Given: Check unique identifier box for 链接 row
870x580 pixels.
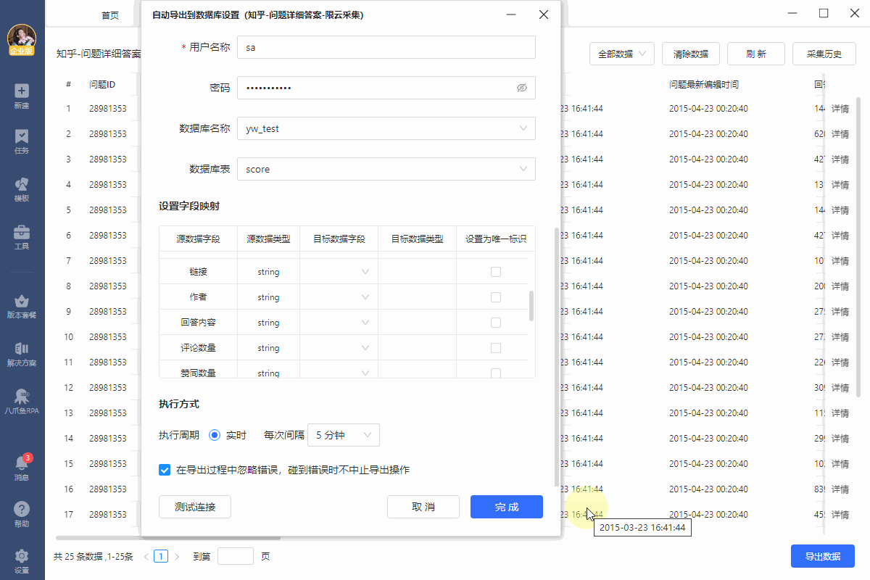Looking at the screenshot, I should (x=496, y=272).
